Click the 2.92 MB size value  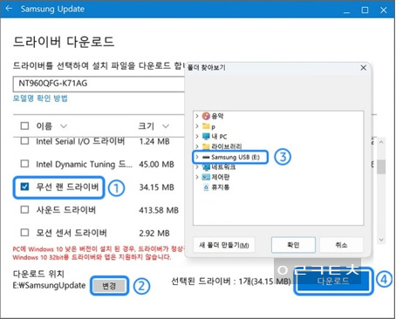pyautogui.click(x=154, y=233)
